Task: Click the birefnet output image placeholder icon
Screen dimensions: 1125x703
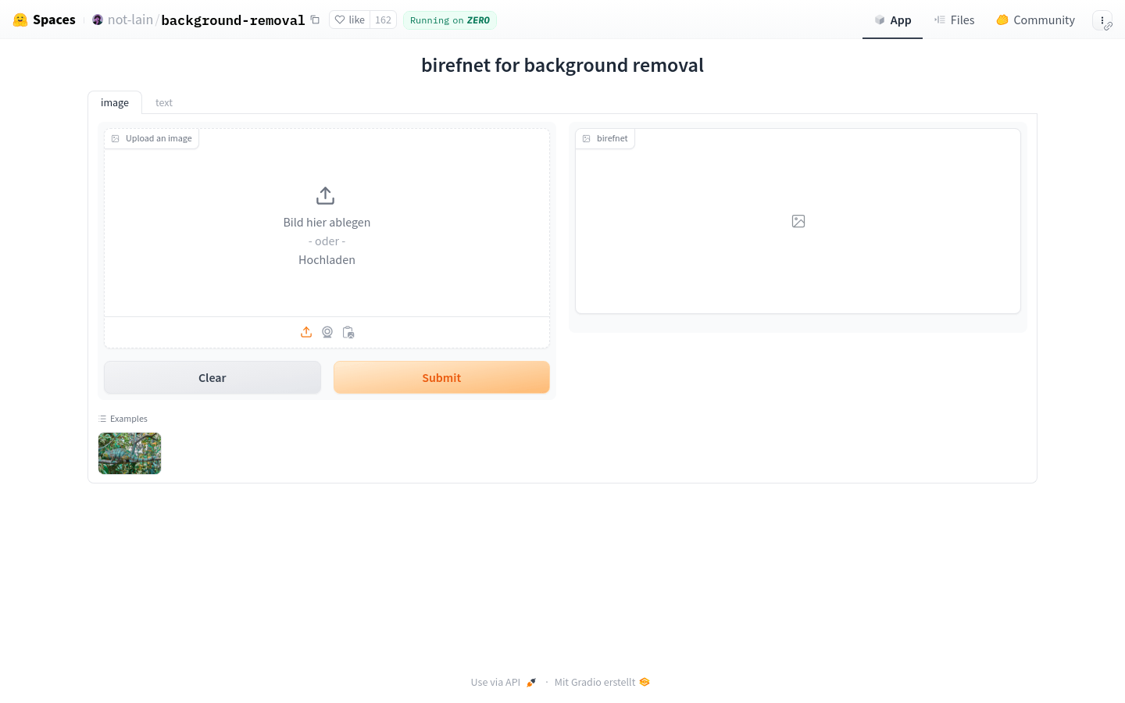Action: pos(798,221)
